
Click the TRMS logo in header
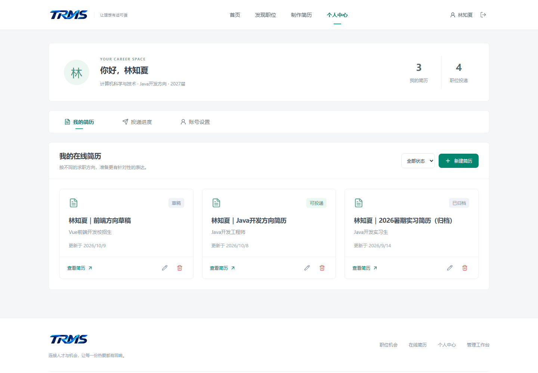pos(69,15)
